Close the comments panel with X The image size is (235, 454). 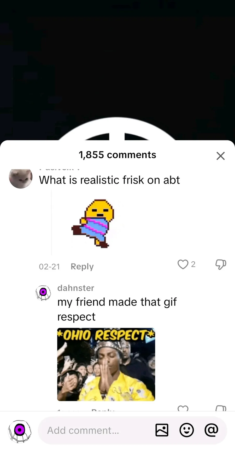(221, 156)
